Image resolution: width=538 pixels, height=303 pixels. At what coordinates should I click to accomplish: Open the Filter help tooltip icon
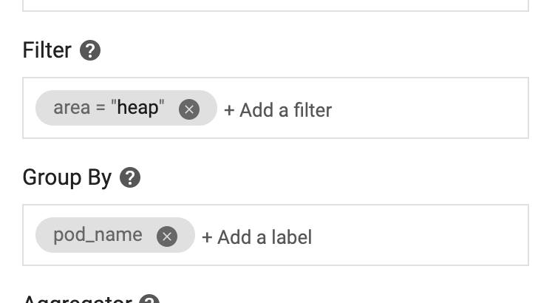90,51
